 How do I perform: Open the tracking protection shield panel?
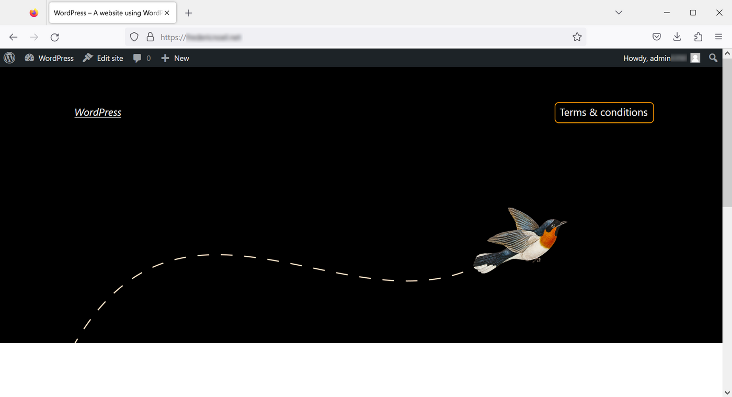click(x=134, y=37)
